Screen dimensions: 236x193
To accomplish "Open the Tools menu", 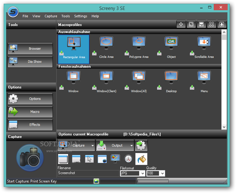I will (66, 16).
